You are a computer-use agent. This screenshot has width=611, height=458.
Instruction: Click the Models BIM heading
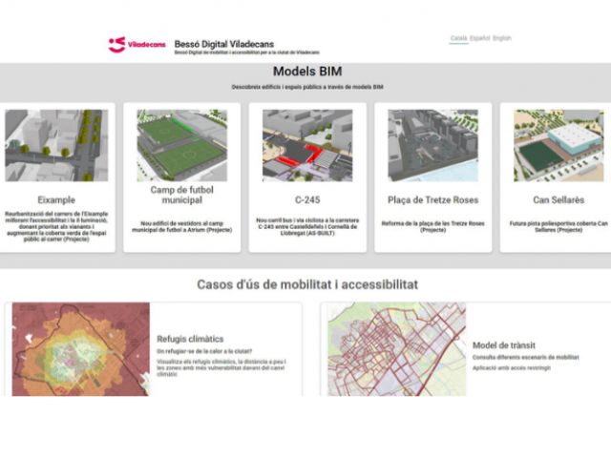[x=307, y=72]
